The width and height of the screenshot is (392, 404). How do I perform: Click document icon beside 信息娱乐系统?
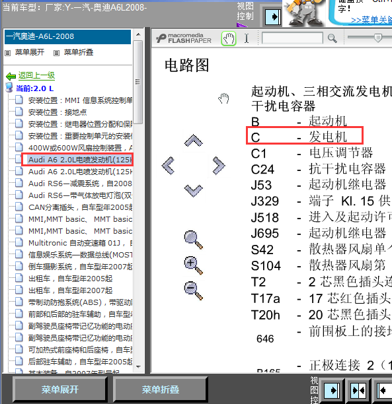[19, 254]
